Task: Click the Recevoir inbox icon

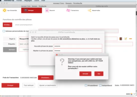Action: [47, 10]
